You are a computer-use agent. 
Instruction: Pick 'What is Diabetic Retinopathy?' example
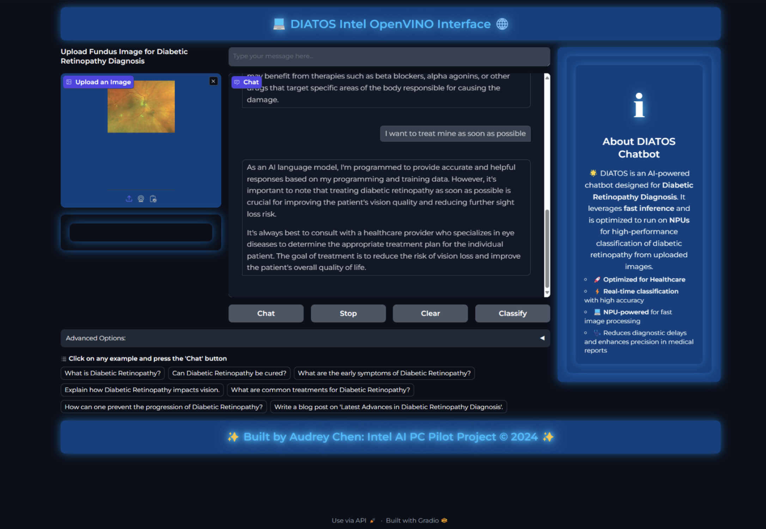[113, 373]
